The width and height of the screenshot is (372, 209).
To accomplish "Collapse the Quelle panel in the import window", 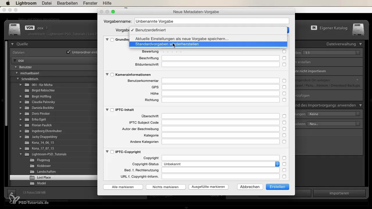I will point(12,44).
